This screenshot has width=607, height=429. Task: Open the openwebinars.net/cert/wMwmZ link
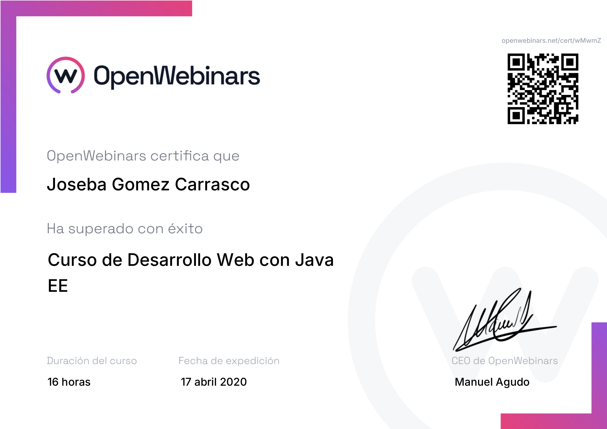click(551, 41)
